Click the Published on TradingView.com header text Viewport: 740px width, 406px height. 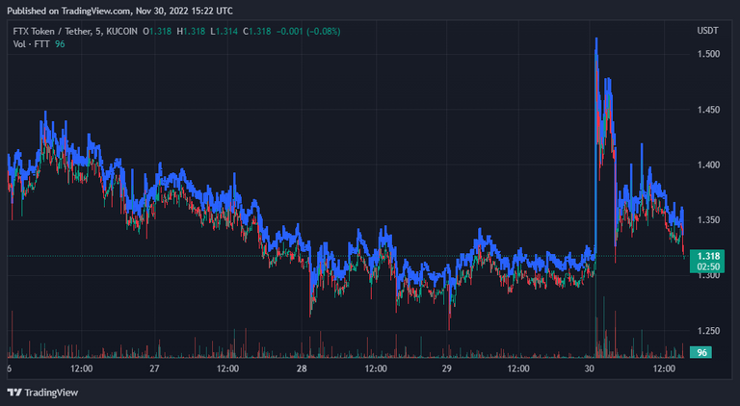tap(119, 11)
